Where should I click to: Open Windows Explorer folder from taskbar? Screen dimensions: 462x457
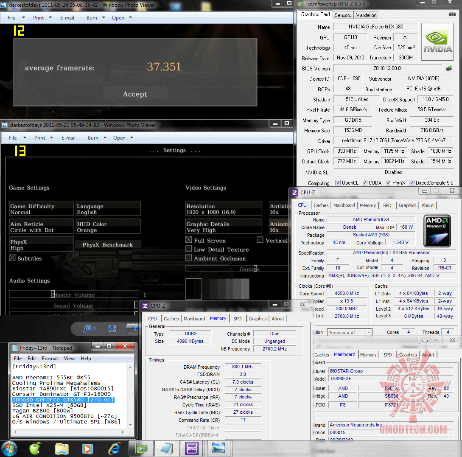pyautogui.click(x=62, y=449)
